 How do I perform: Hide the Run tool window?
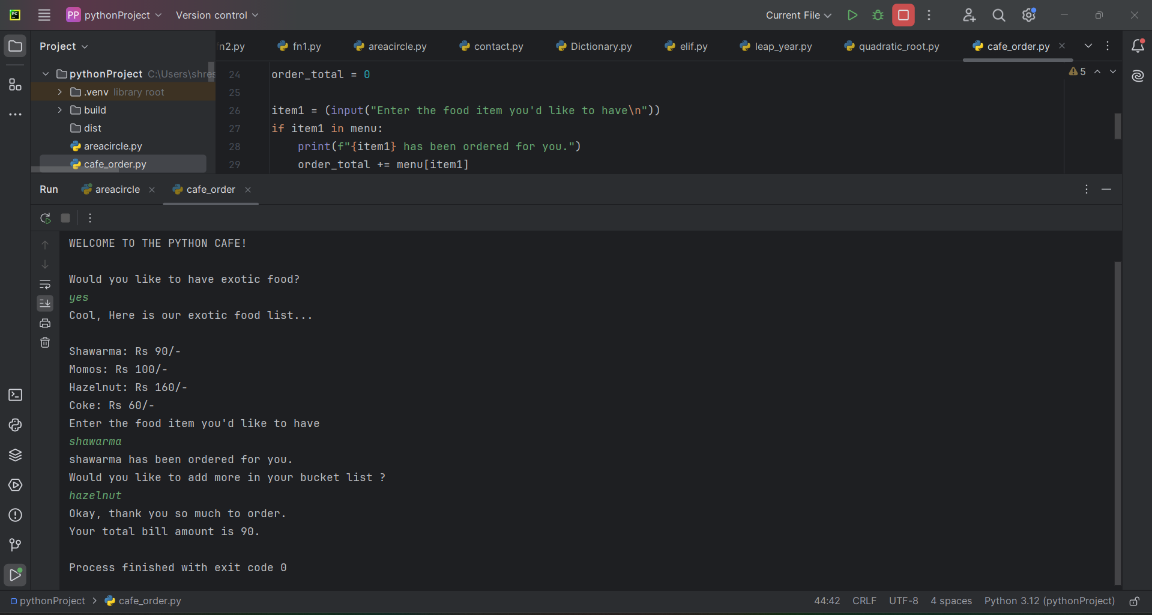[x=1106, y=189]
